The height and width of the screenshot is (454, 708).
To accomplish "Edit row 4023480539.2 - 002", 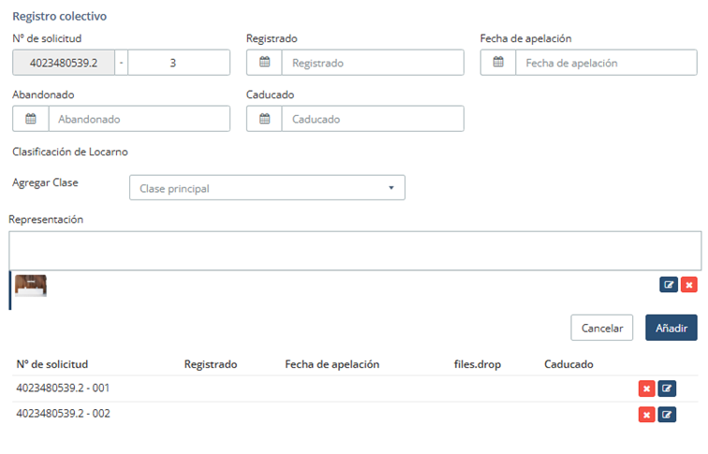I will click(667, 415).
